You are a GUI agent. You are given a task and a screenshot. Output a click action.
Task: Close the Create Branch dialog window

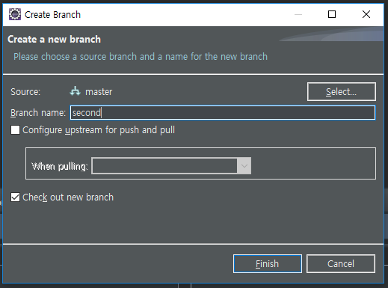[366, 14]
